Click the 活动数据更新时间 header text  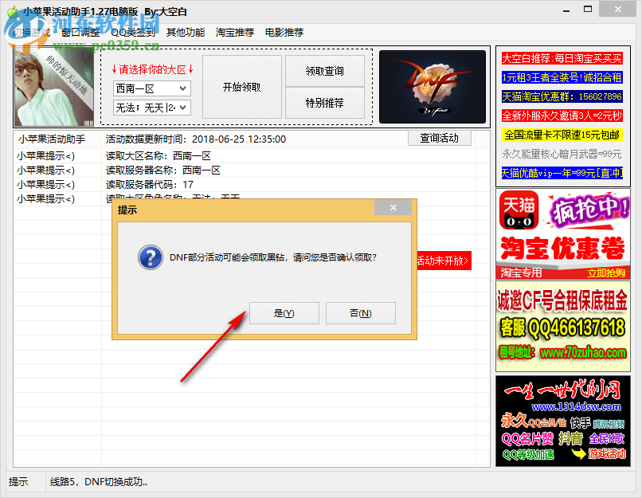tap(196, 139)
